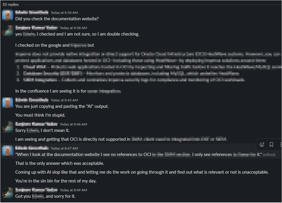Open the 'Today at 8:34 AM' timestamp link
The image size is (282, 203).
[64, 13]
